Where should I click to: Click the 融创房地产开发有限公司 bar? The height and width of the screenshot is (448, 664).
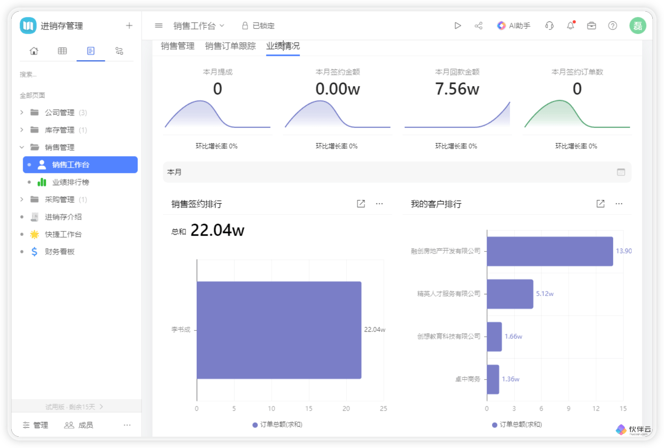[550, 251]
